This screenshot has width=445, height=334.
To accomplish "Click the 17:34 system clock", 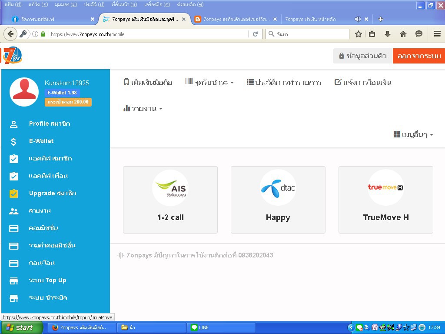I will tap(434, 327).
